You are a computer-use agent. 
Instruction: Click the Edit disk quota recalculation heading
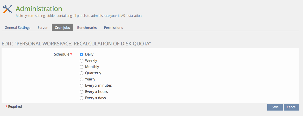(76, 44)
